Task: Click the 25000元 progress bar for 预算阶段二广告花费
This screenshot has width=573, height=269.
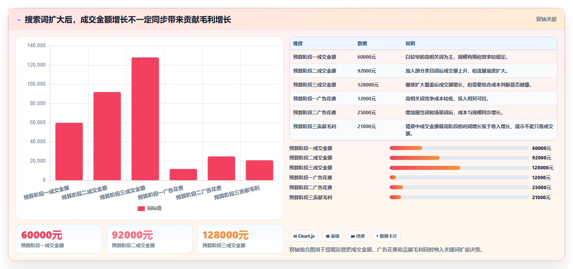Action: pos(459,187)
